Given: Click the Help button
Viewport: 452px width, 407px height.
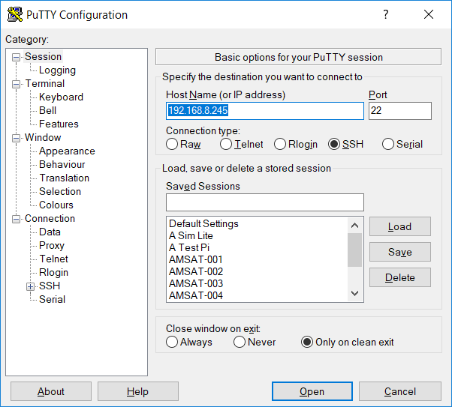Looking at the screenshot, I should (x=138, y=391).
